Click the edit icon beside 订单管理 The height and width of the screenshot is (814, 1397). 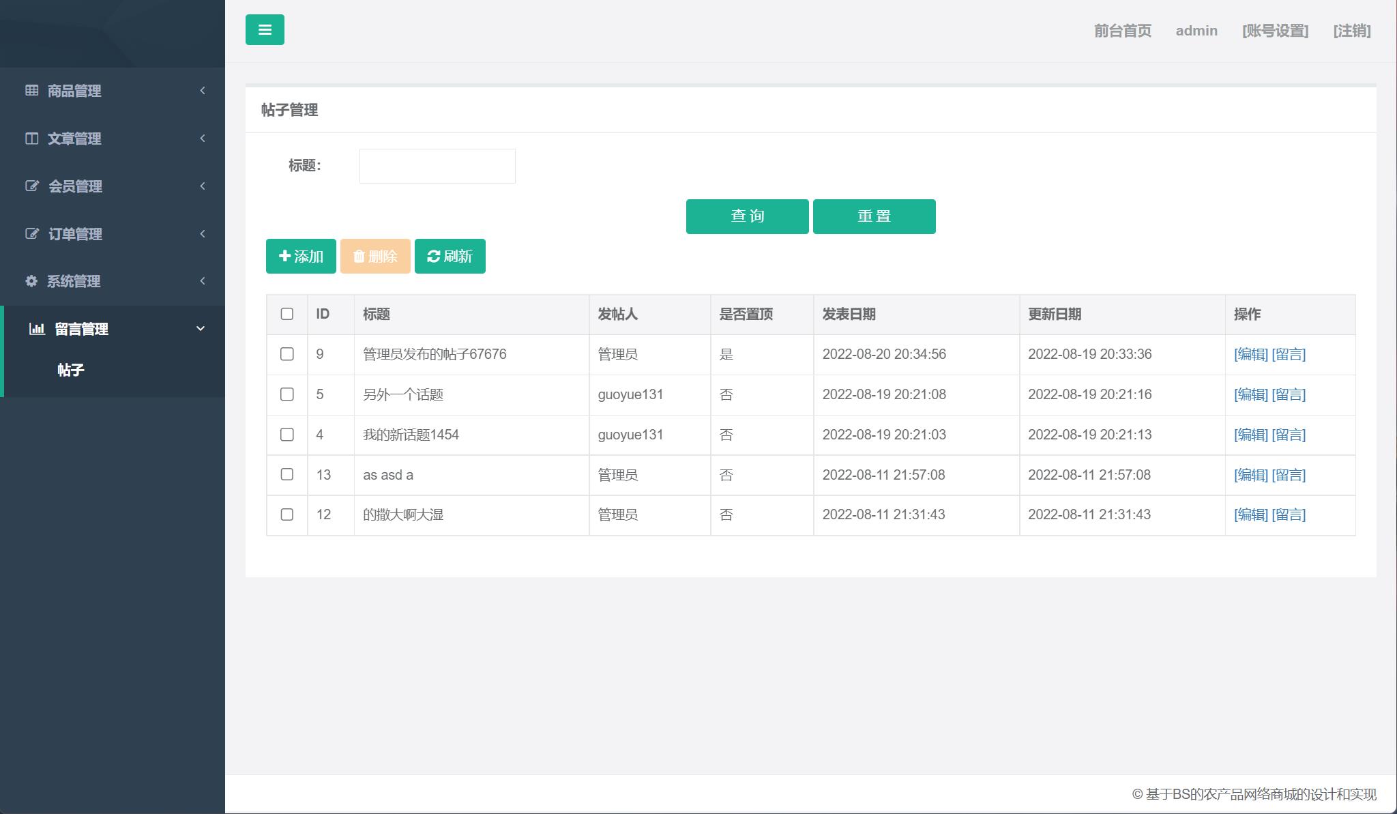click(31, 234)
